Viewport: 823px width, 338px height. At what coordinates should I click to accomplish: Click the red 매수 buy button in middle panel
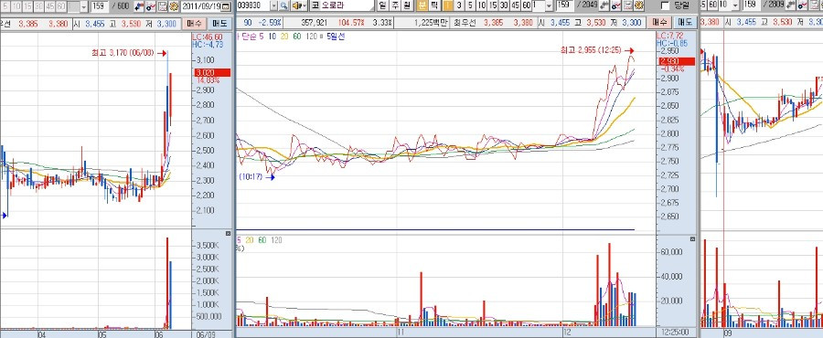click(658, 23)
